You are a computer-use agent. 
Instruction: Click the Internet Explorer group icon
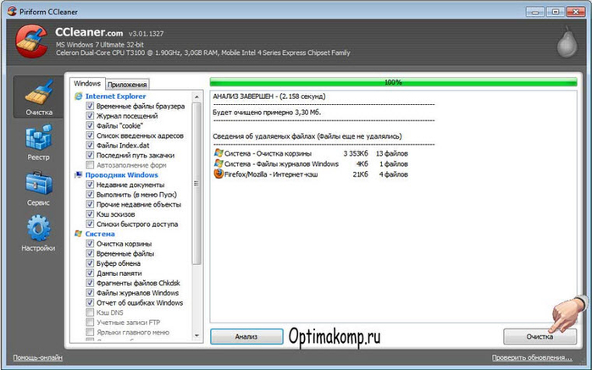79,97
